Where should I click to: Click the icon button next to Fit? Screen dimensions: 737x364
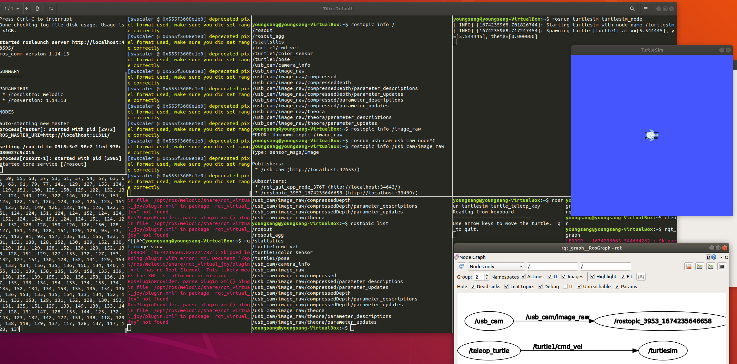pyautogui.click(x=641, y=277)
